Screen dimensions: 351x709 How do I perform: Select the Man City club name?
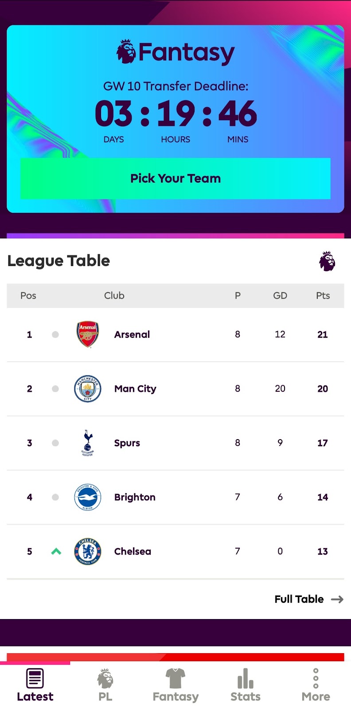[x=135, y=389]
